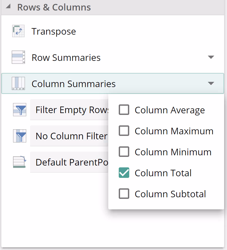Uncheck the Column Total checkbox

tap(124, 173)
